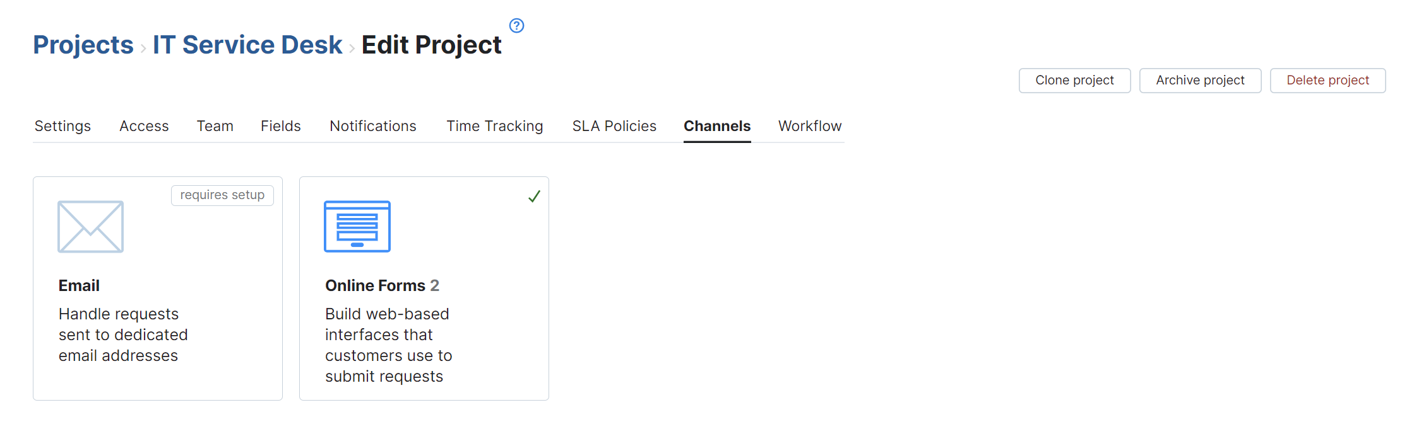This screenshot has height=434, width=1419.
Task: Switch to the Fields tab
Action: pyautogui.click(x=280, y=126)
